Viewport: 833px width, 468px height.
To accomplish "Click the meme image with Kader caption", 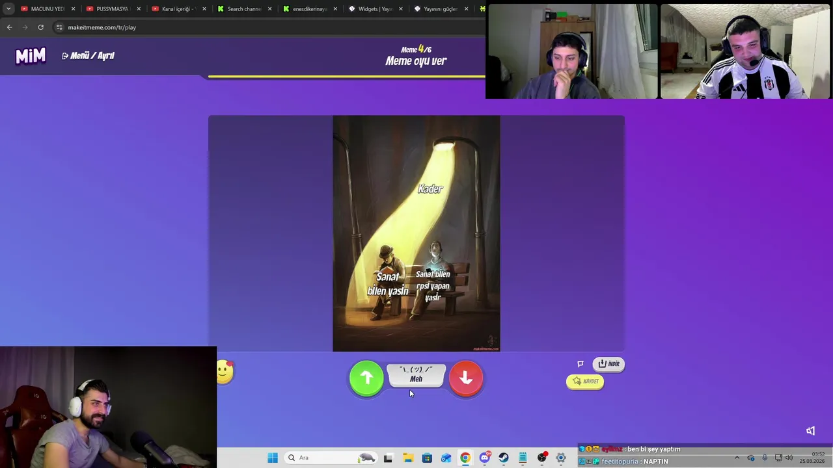I will click(416, 233).
